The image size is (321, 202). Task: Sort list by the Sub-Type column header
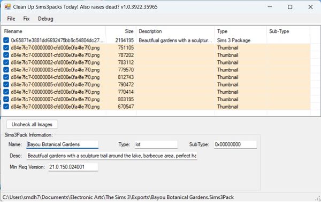click(288, 31)
